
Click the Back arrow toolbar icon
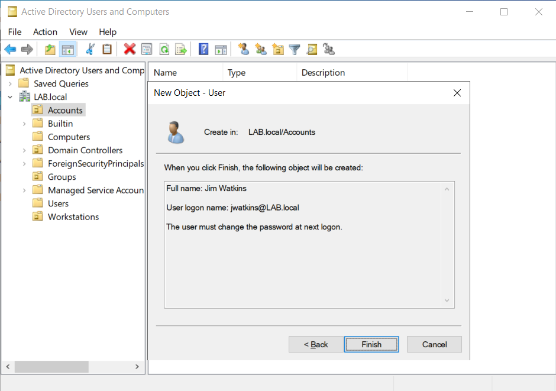pos(10,49)
